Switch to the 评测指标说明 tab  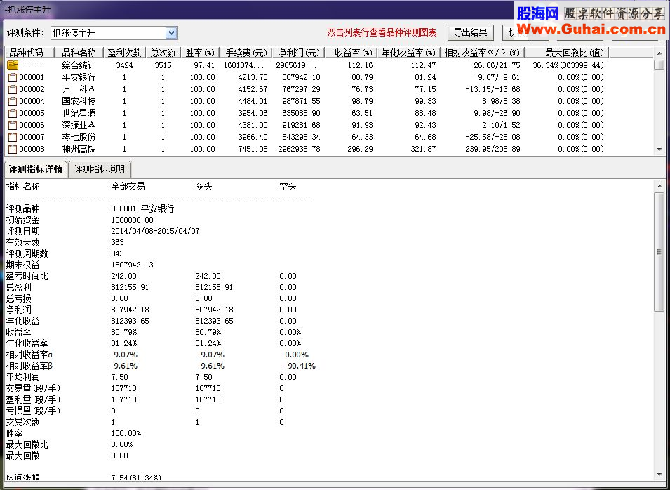pyautogui.click(x=100, y=169)
